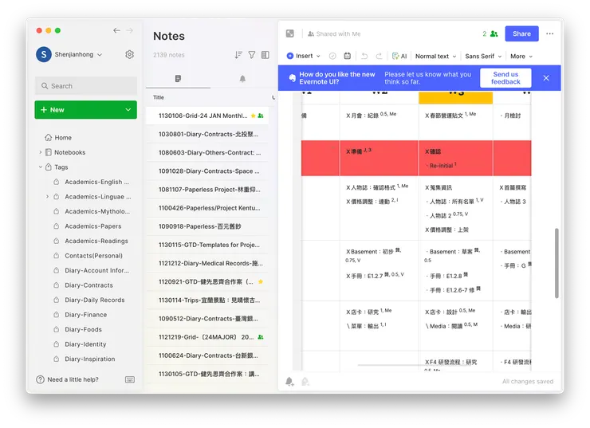Open the three-dot more actions menu

tap(550, 33)
